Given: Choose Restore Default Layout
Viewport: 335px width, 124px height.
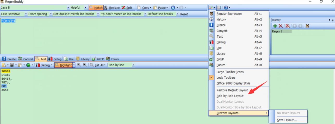Looking at the screenshot, I should click(238, 90).
